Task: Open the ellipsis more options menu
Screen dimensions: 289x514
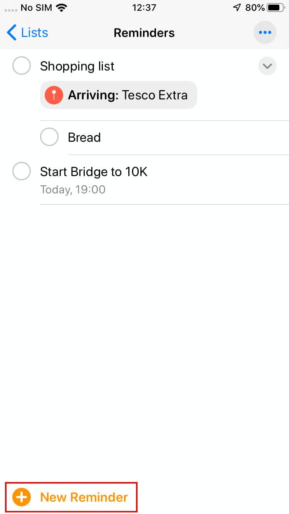Action: (x=265, y=33)
